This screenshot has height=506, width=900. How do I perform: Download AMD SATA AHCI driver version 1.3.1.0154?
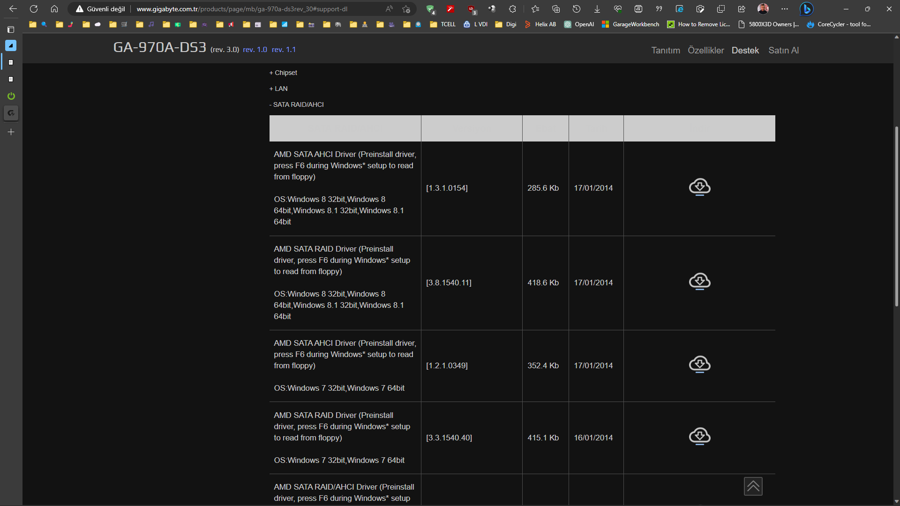pos(699,187)
